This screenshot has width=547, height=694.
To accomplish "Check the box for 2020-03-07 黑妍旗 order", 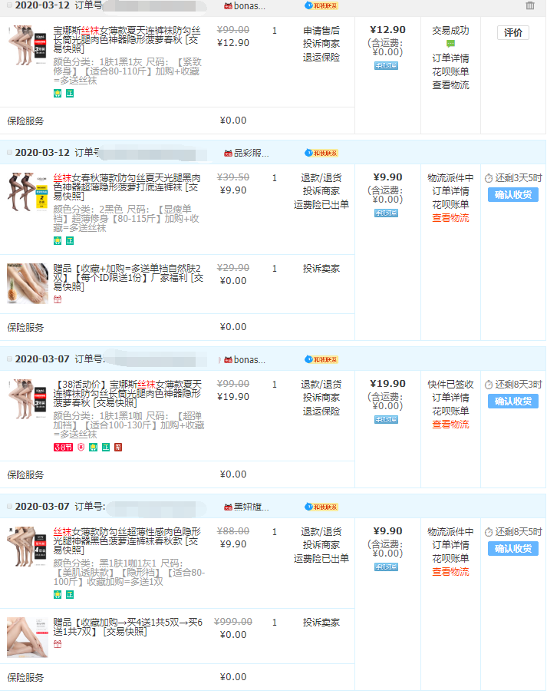I will (9, 507).
